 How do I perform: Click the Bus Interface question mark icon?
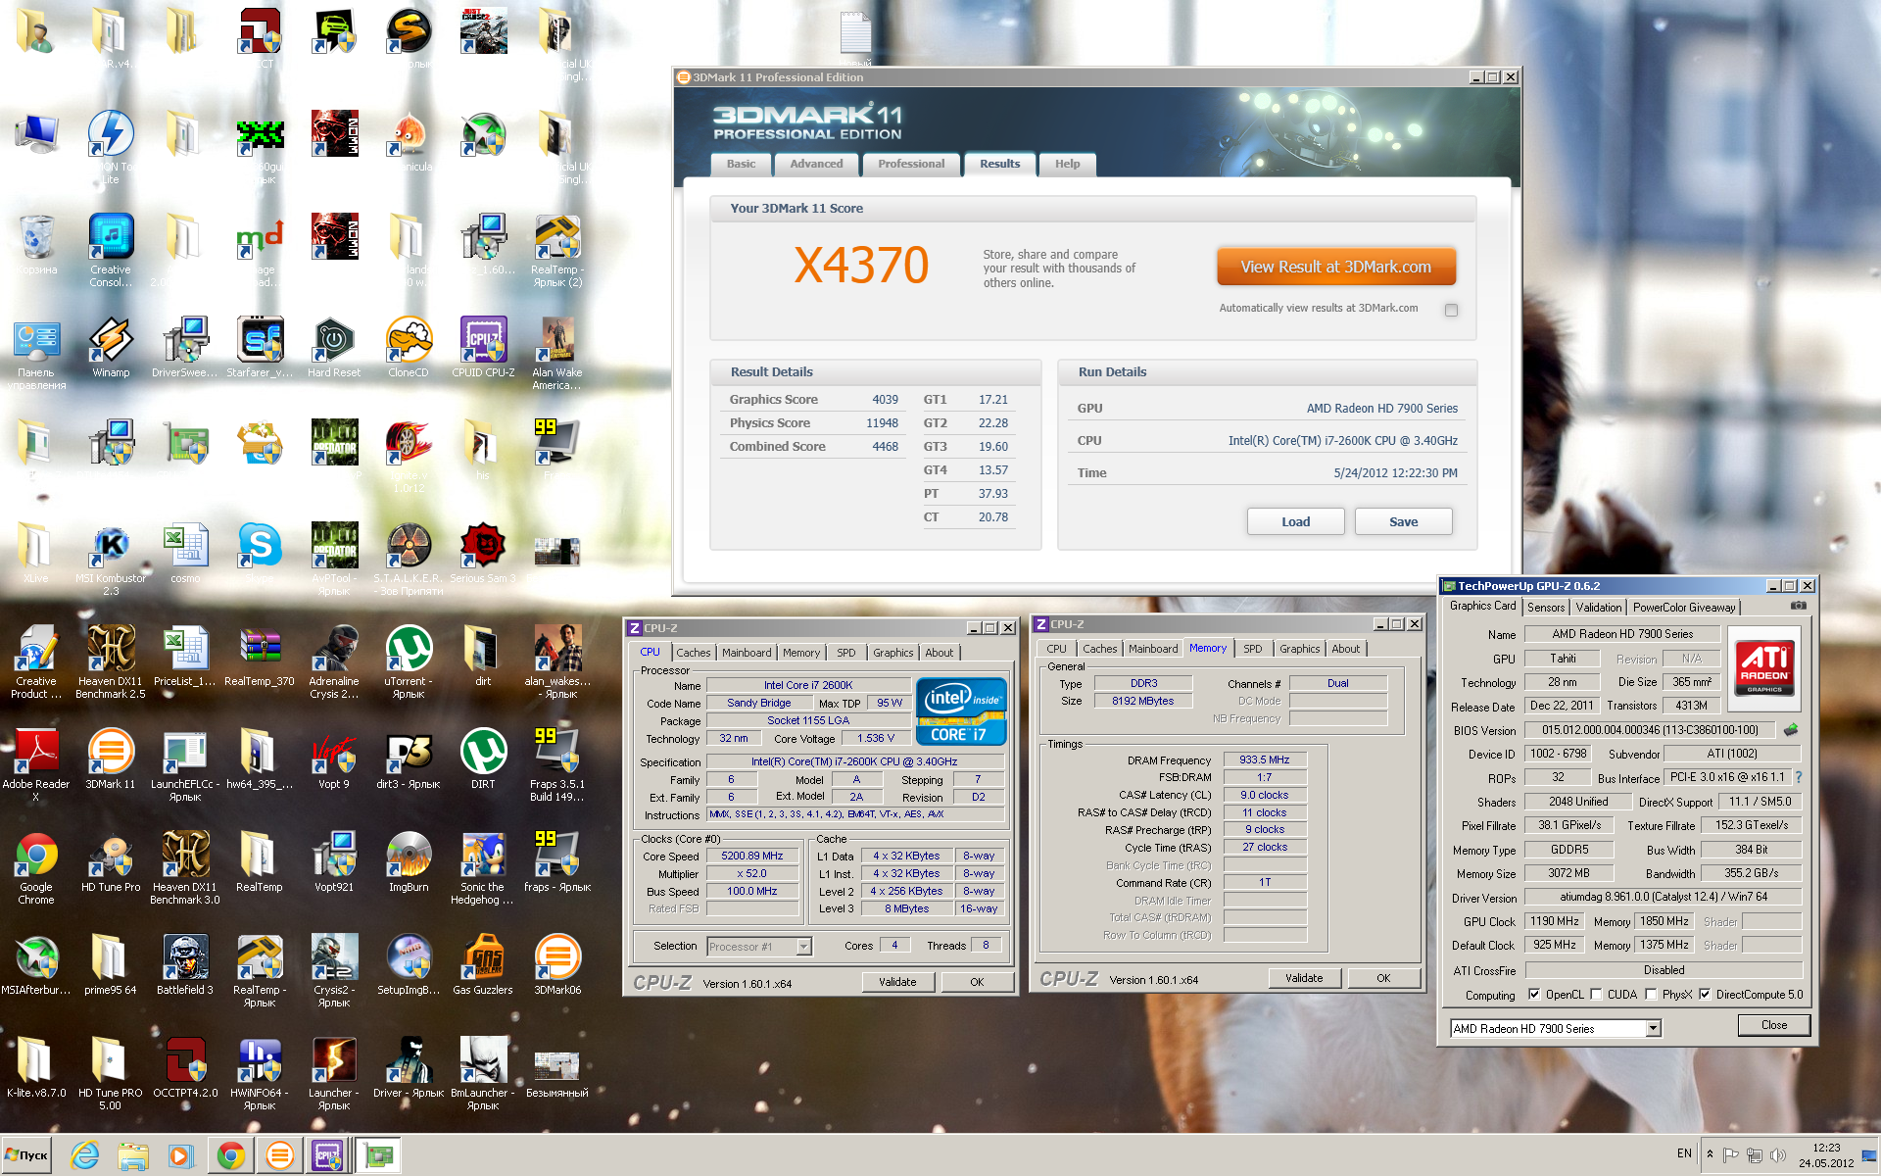1799,777
